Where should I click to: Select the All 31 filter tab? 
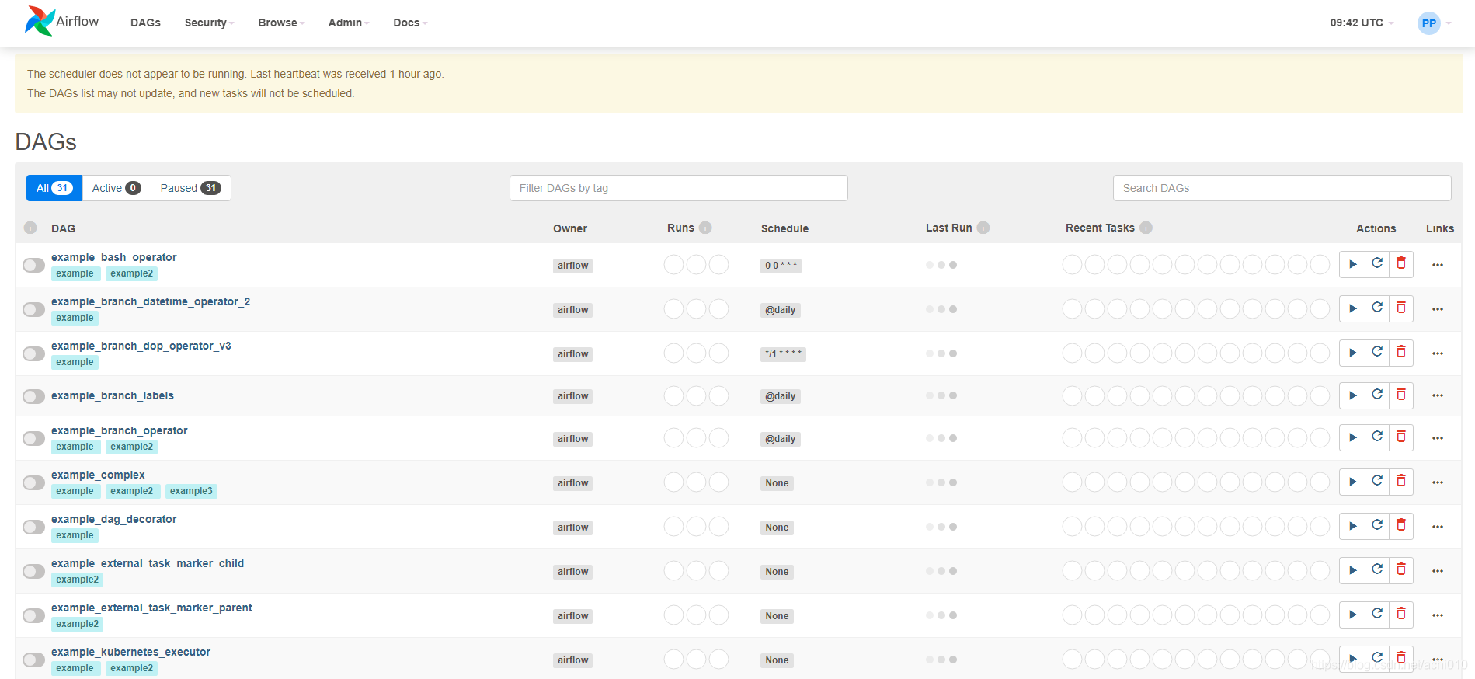pos(54,188)
